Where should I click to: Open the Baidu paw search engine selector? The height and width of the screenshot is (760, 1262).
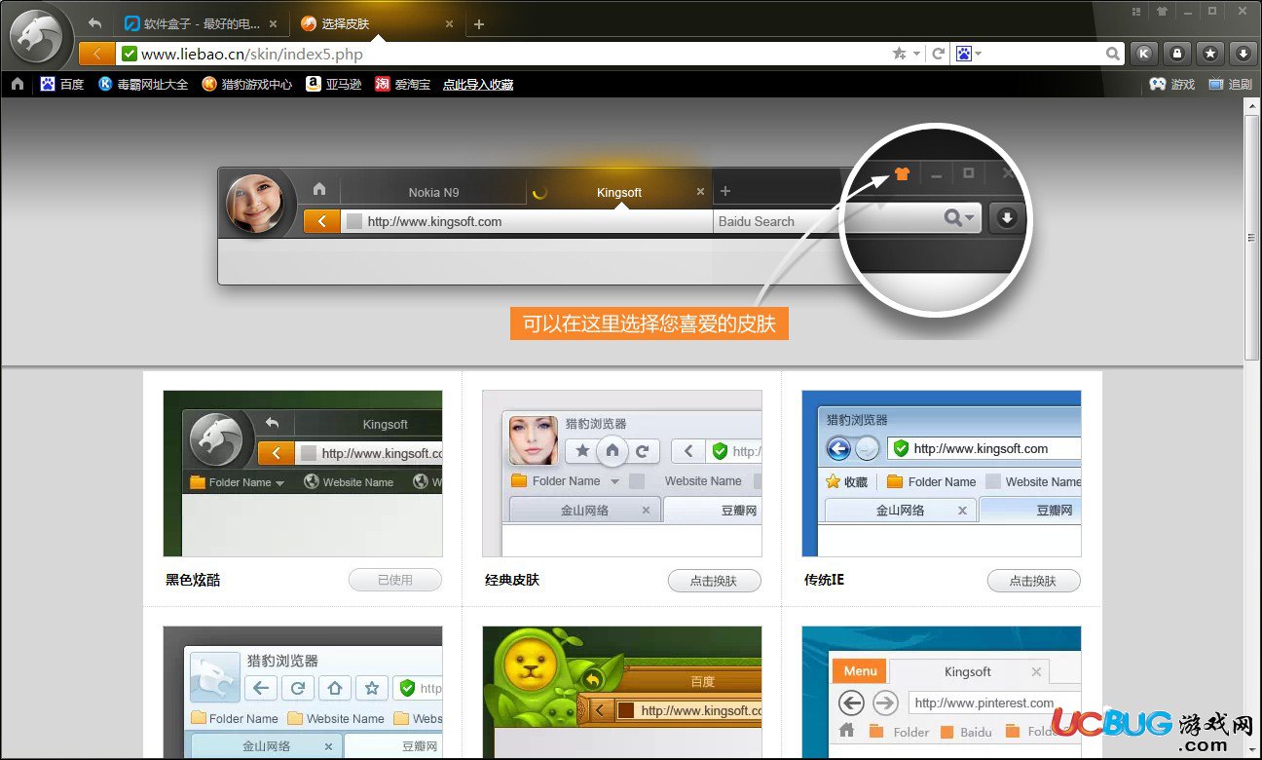[968, 54]
